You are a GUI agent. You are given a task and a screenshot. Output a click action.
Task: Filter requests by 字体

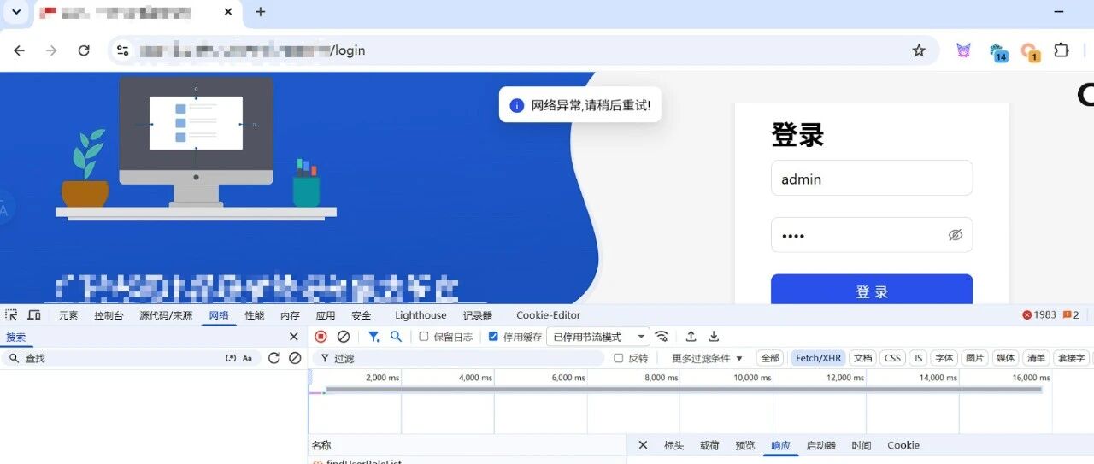coord(944,358)
